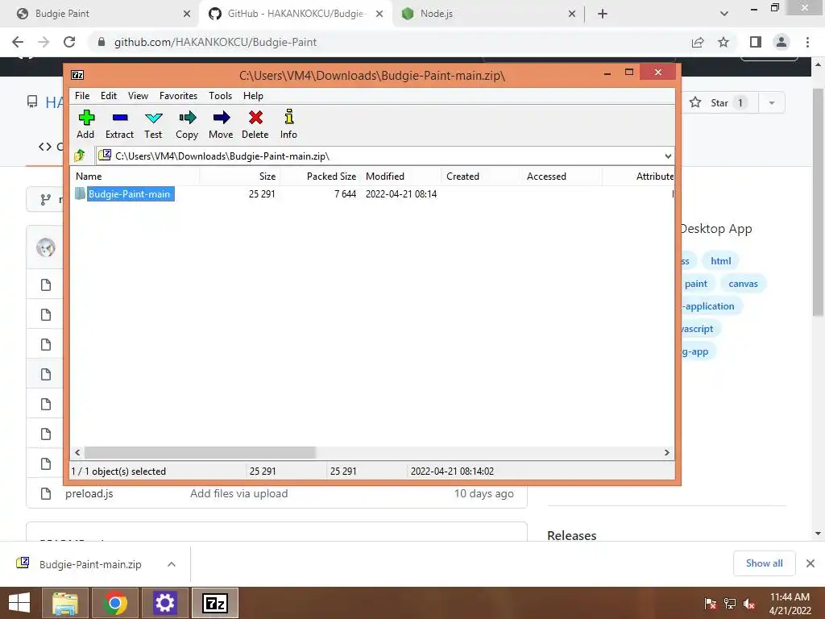Extract the archive with the Extract icon
825x619 pixels.
point(119,124)
